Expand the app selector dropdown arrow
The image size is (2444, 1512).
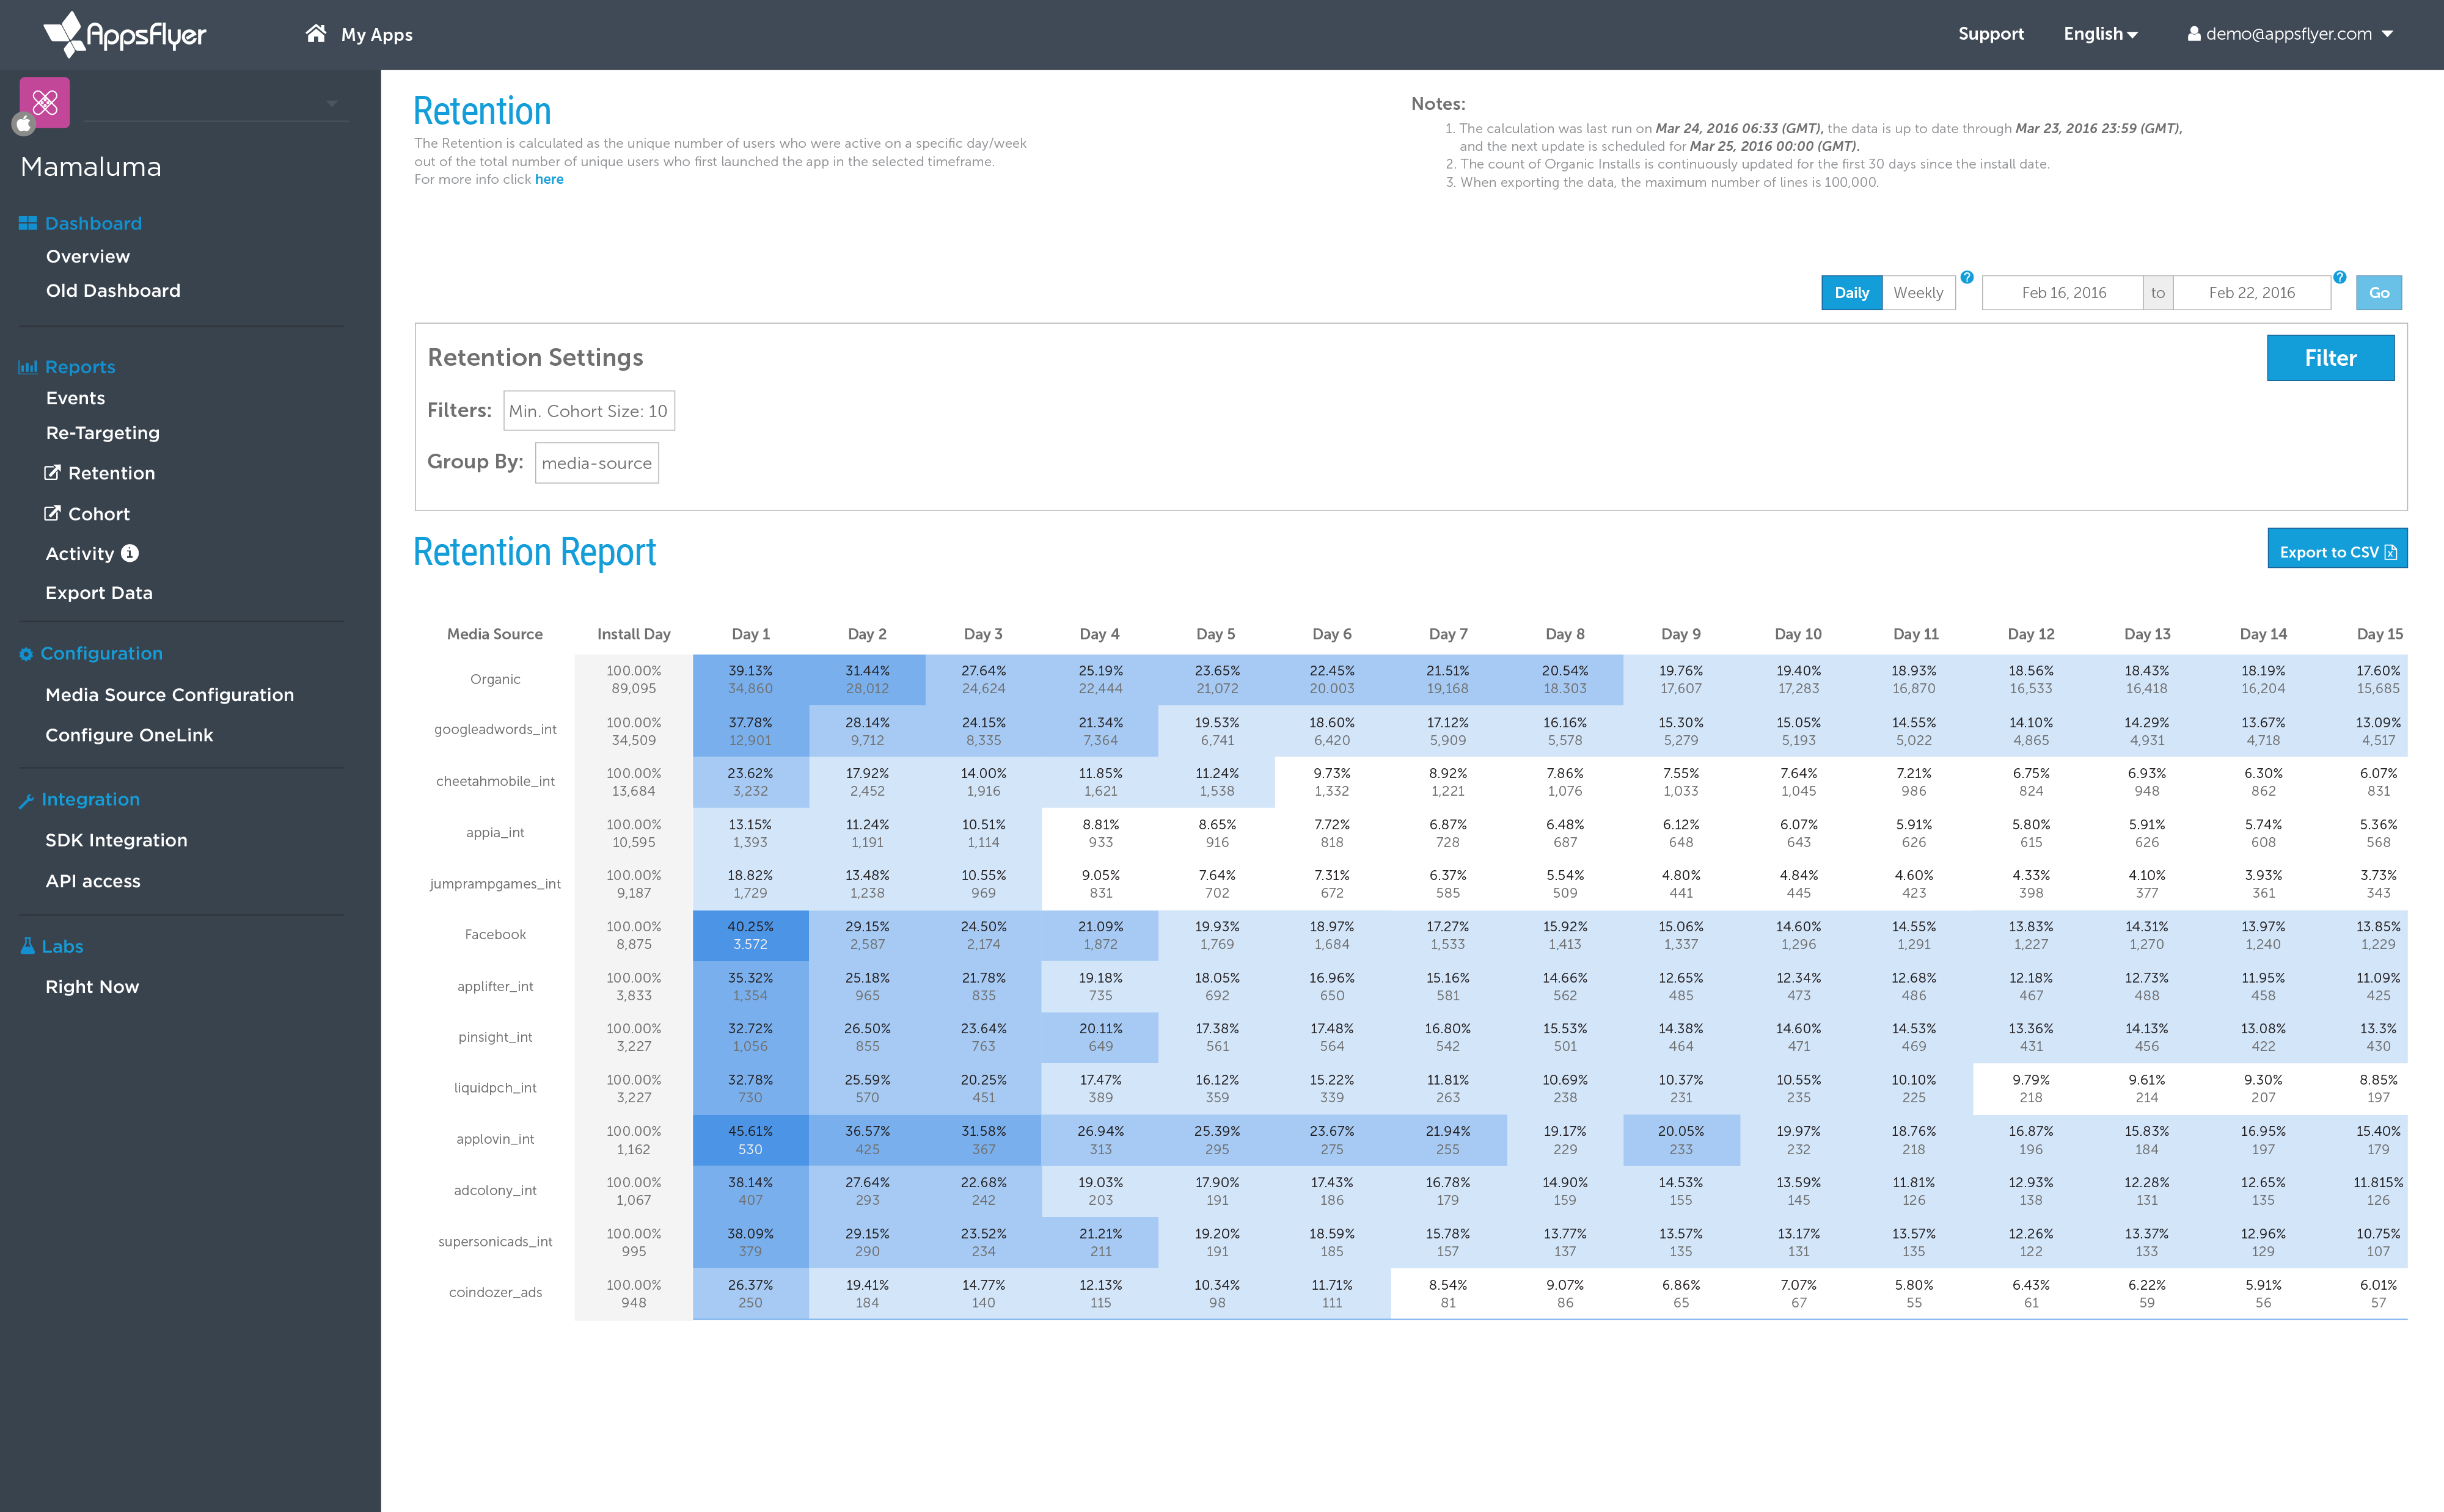pyautogui.click(x=332, y=103)
